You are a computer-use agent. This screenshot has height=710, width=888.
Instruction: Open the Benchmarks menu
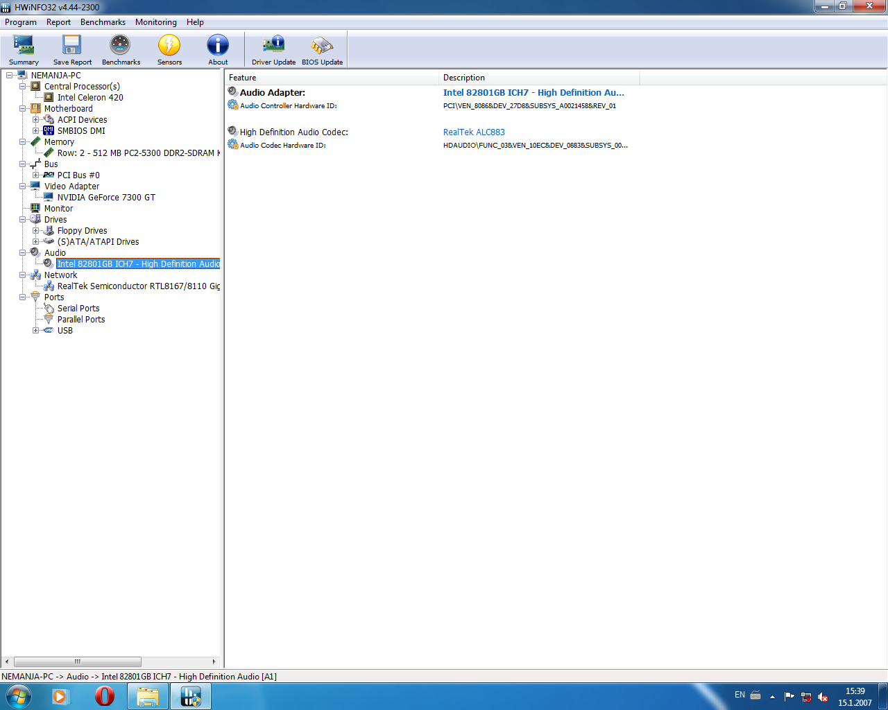[x=103, y=22]
